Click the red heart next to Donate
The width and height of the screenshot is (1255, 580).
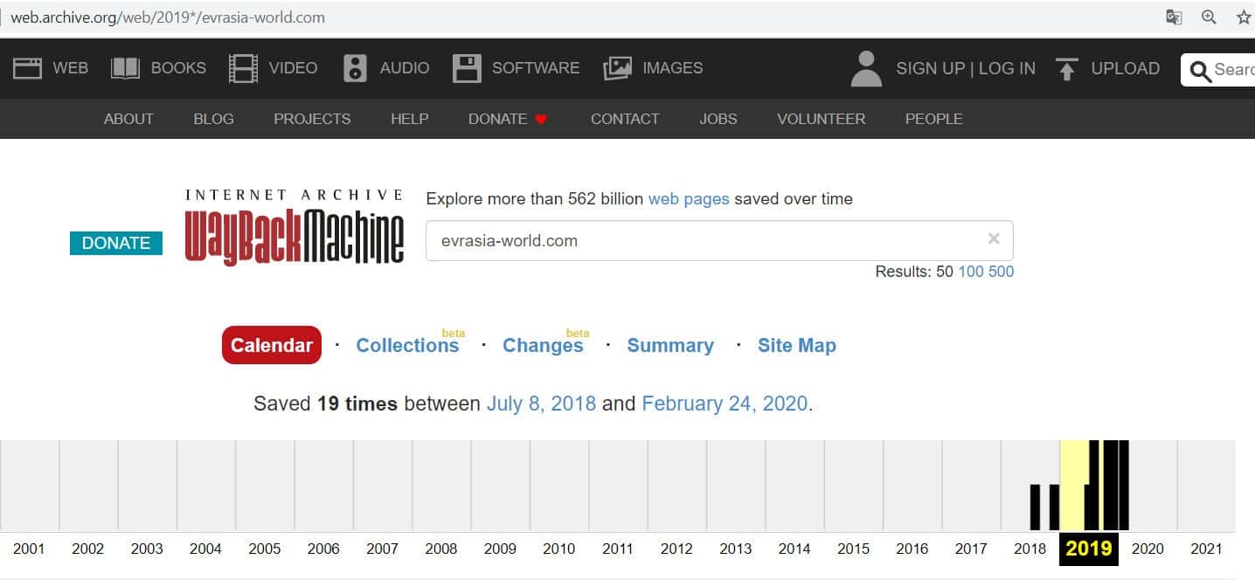pos(541,119)
